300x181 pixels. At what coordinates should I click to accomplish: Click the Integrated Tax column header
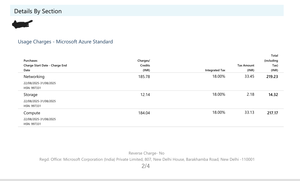click(x=215, y=70)
